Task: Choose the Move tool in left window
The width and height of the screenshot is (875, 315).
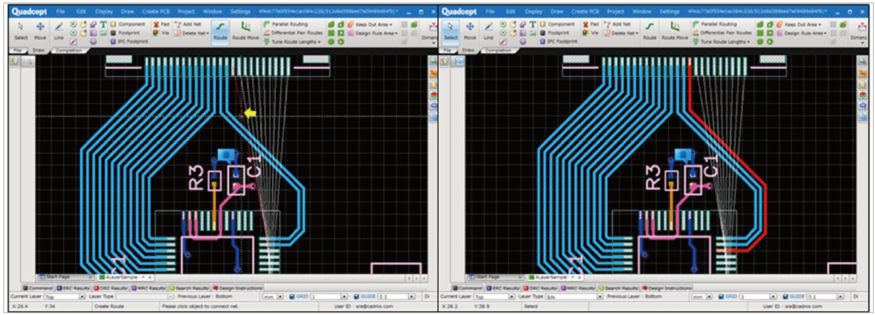Action: click(x=40, y=29)
